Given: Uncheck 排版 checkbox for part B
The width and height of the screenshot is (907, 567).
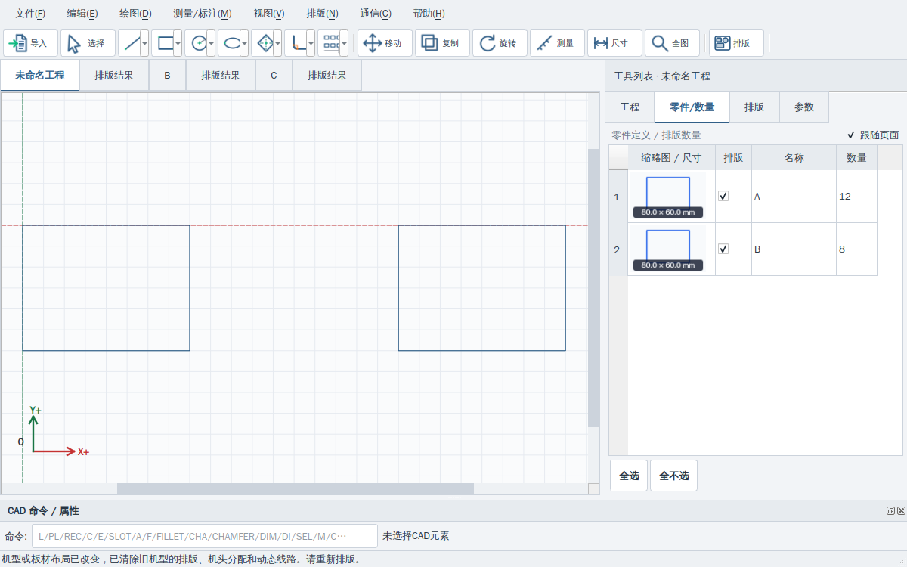Looking at the screenshot, I should pos(723,249).
